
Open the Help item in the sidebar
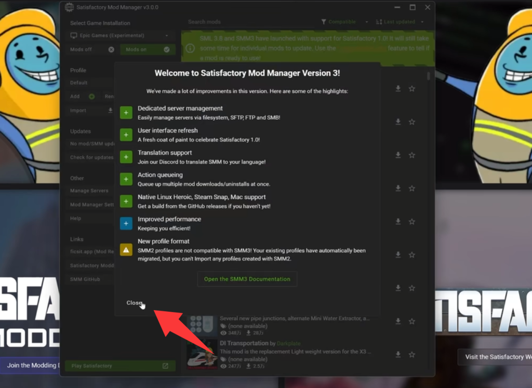tap(76, 218)
